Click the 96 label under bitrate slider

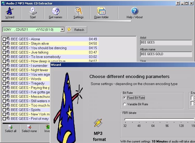167,126
